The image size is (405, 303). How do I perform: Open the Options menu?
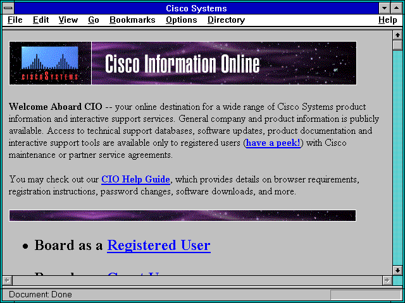pyautogui.click(x=182, y=20)
